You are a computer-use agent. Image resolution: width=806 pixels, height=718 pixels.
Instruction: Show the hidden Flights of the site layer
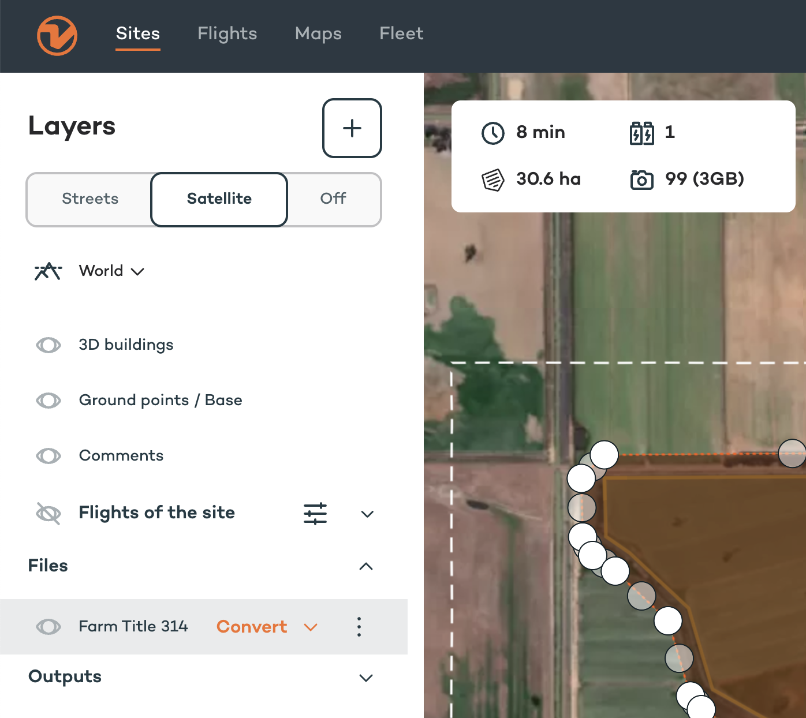click(x=48, y=513)
